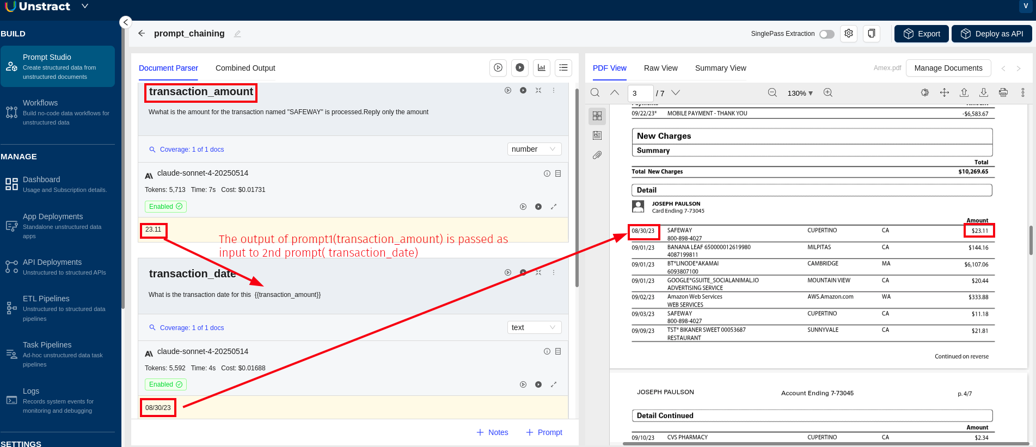Switch to the Document Parser tab
1036x447 pixels.
[168, 68]
